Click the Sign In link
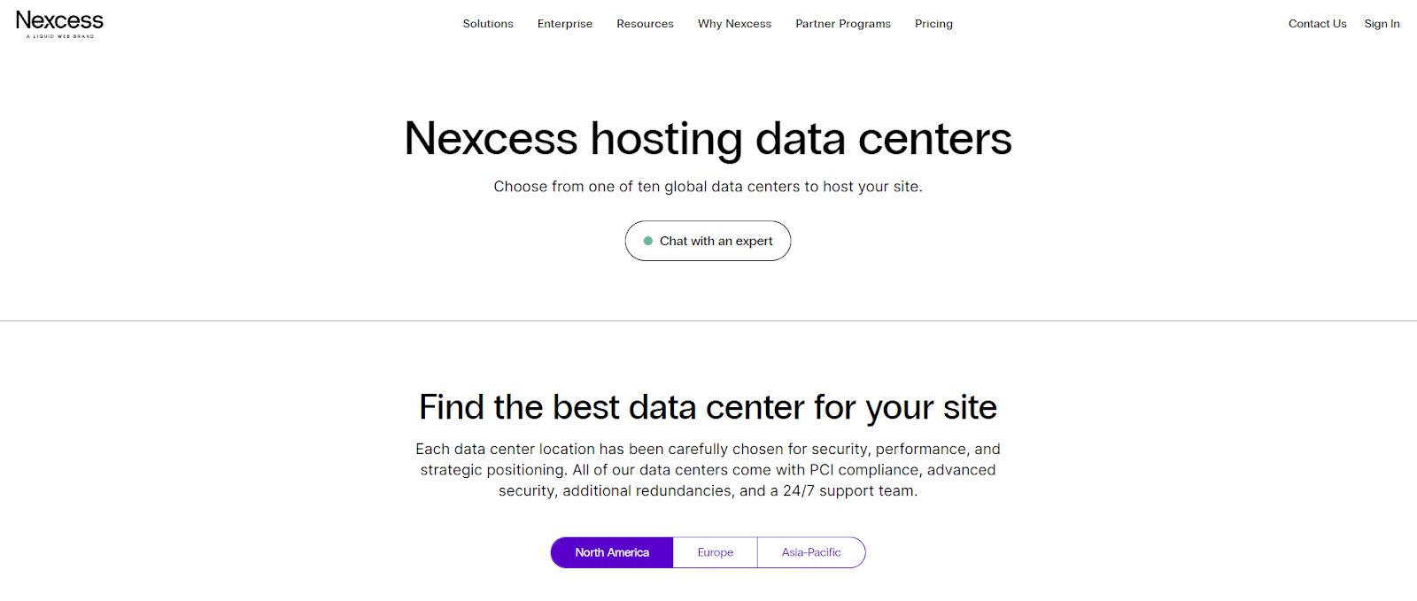Screen dimensions: 1417x601 (1382, 24)
